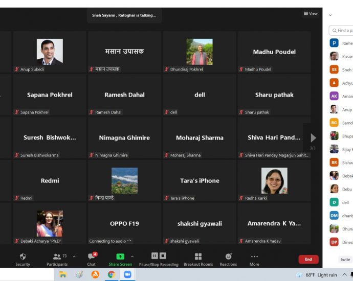Expand the Participants caret arrow
The height and width of the screenshot is (281, 353).
[x=74, y=256]
